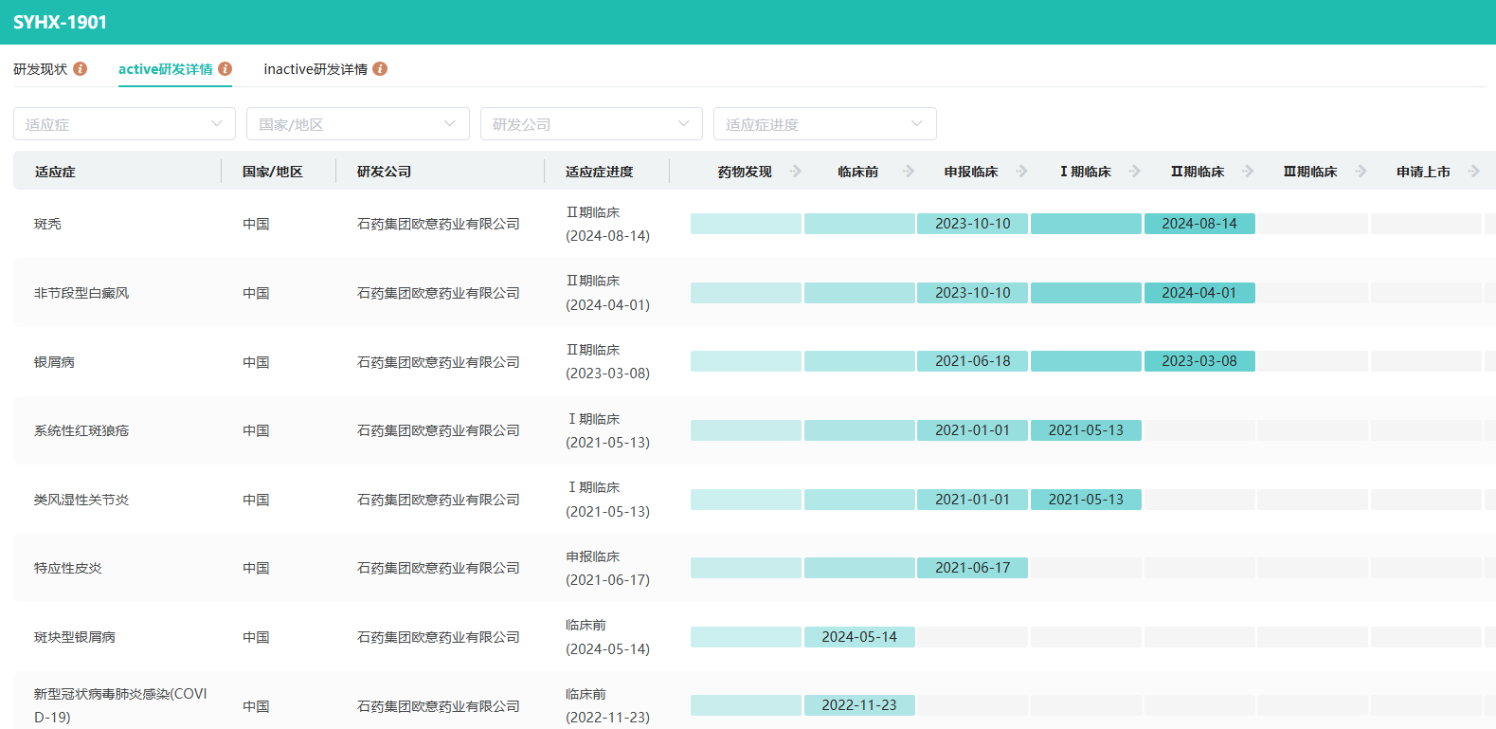
Task: Switch to inactive研发详情 tab
Action: coord(315,69)
